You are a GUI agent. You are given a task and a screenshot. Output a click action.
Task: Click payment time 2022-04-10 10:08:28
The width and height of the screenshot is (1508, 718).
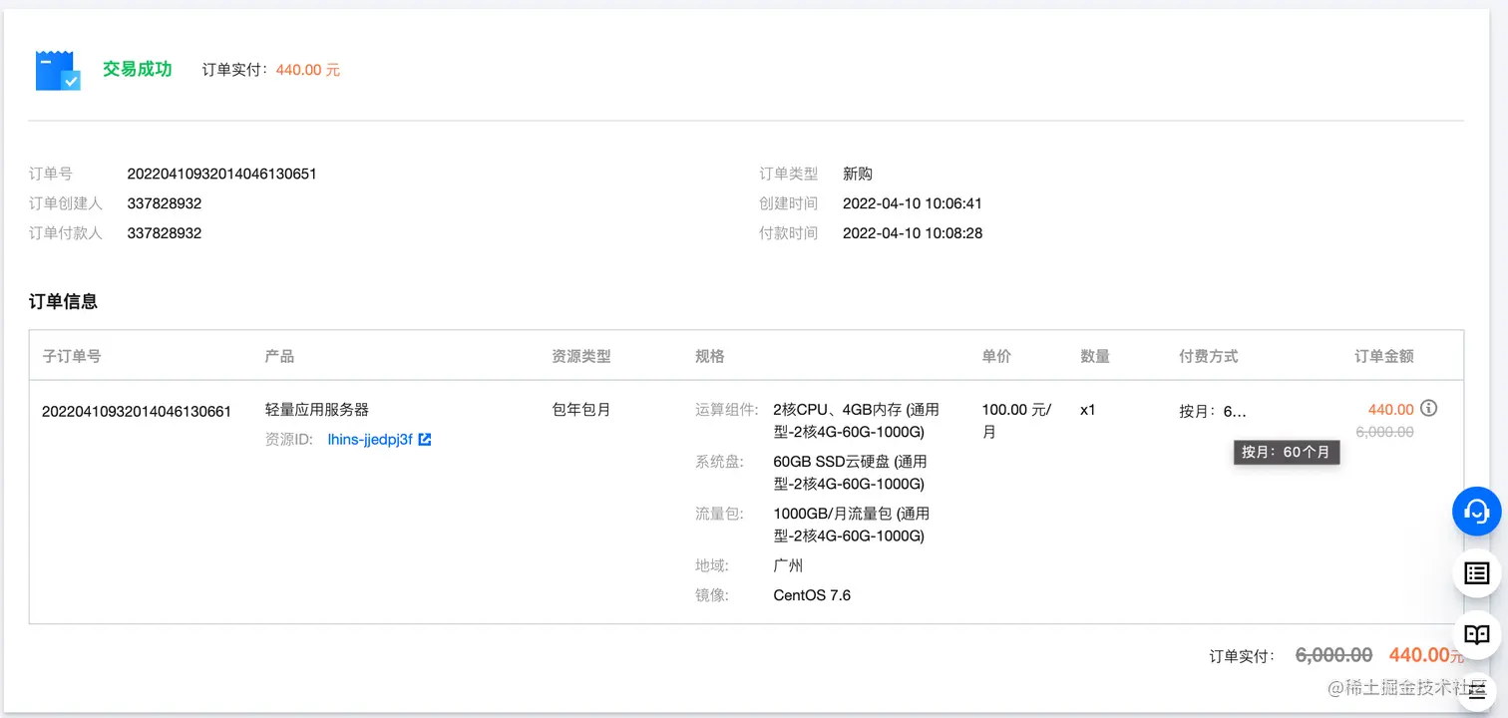click(x=913, y=233)
